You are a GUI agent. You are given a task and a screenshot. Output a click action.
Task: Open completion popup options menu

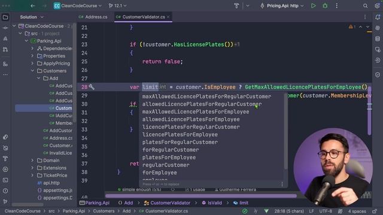point(282,185)
